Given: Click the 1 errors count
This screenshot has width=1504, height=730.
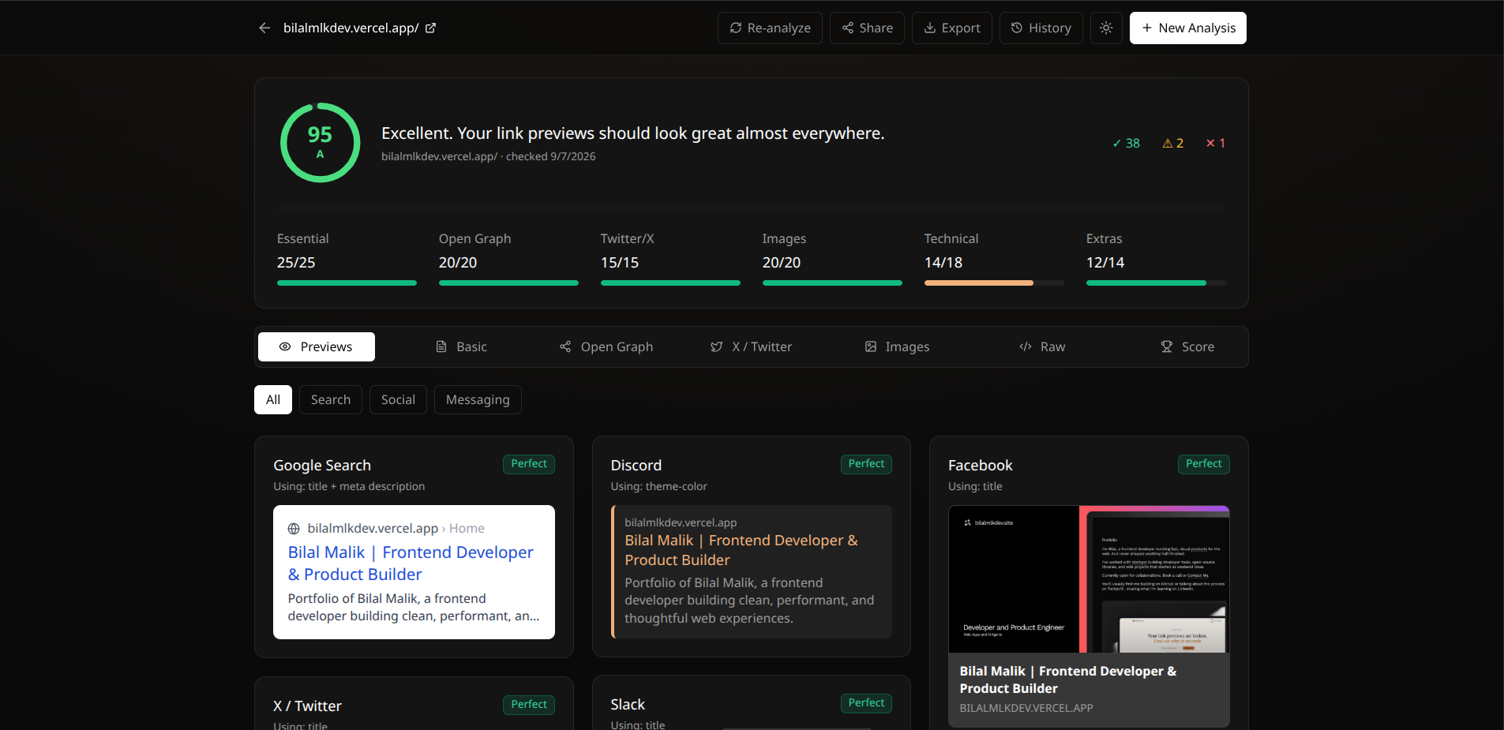Looking at the screenshot, I should pyautogui.click(x=1215, y=144).
